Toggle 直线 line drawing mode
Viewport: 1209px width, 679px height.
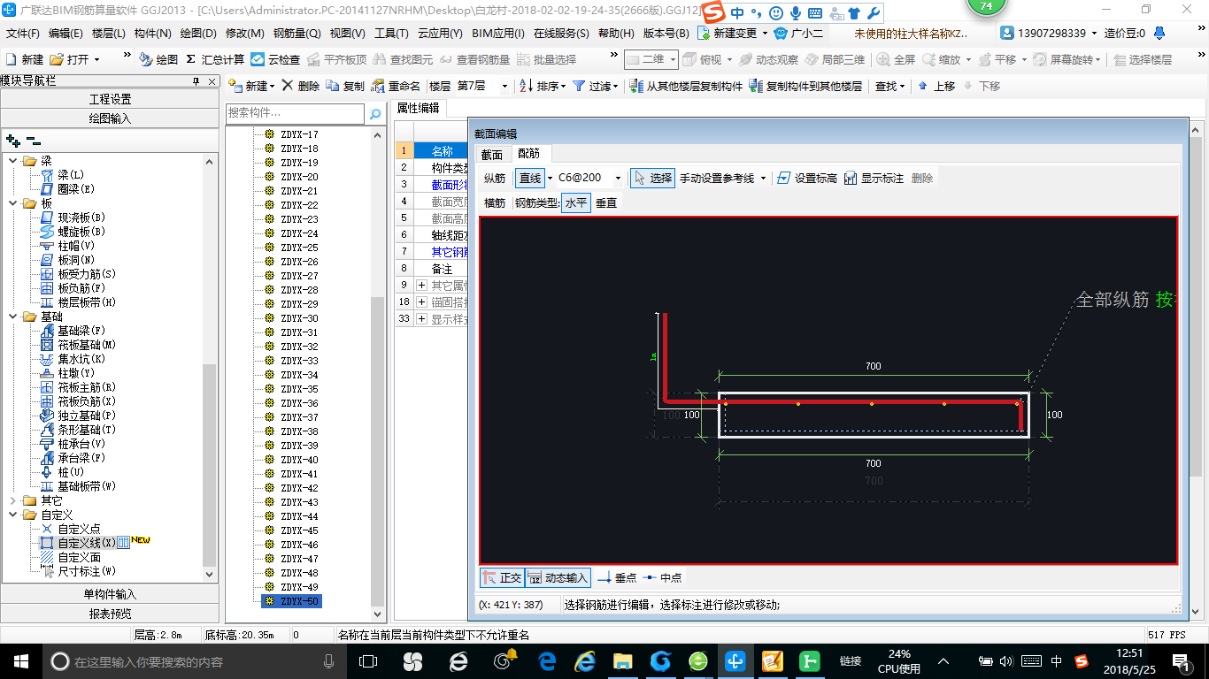pyautogui.click(x=530, y=178)
